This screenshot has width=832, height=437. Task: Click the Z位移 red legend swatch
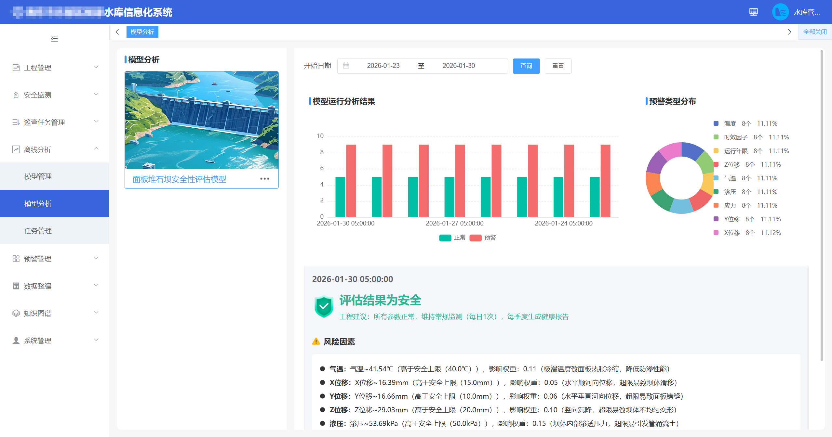pyautogui.click(x=716, y=164)
